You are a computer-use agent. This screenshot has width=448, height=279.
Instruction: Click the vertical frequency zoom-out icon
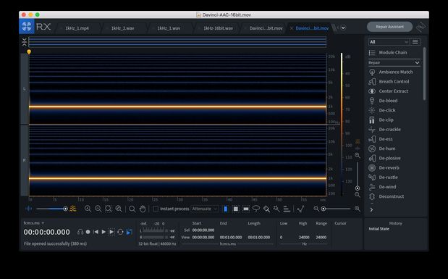(x=358, y=195)
